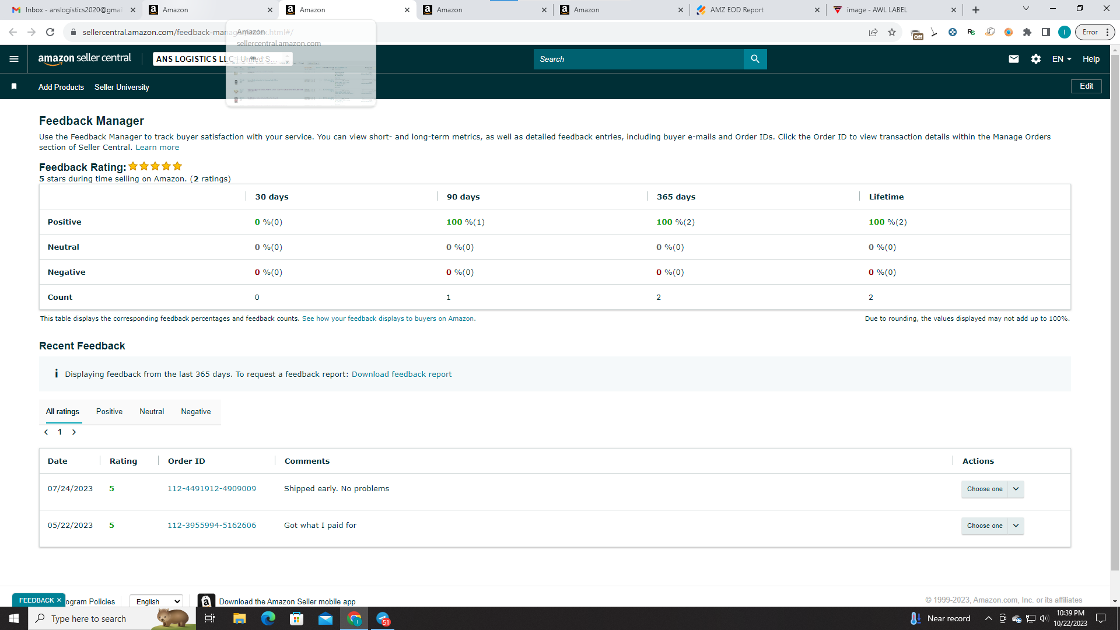Image resolution: width=1120 pixels, height=630 pixels.
Task: Expand the ANS LOGISTICS LLC account switcher
Action: (x=223, y=59)
